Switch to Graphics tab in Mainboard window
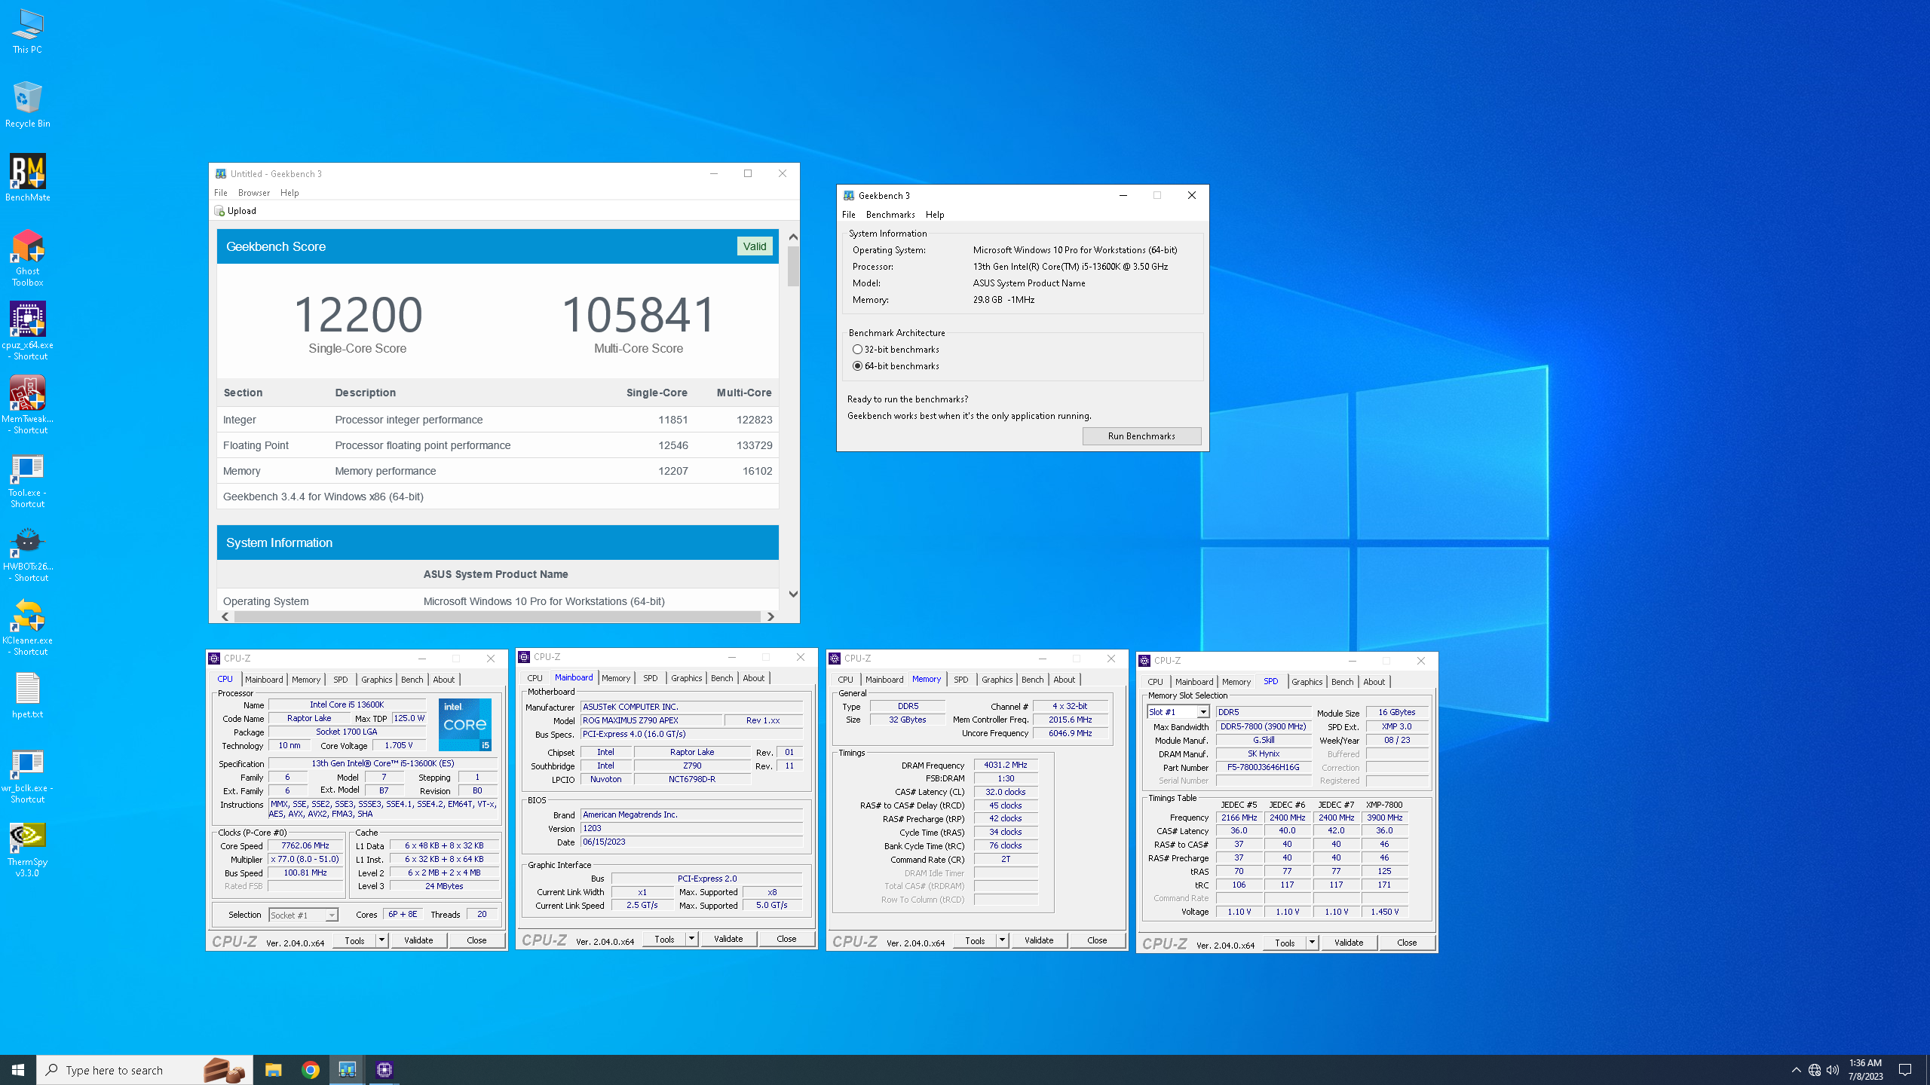 (x=686, y=678)
